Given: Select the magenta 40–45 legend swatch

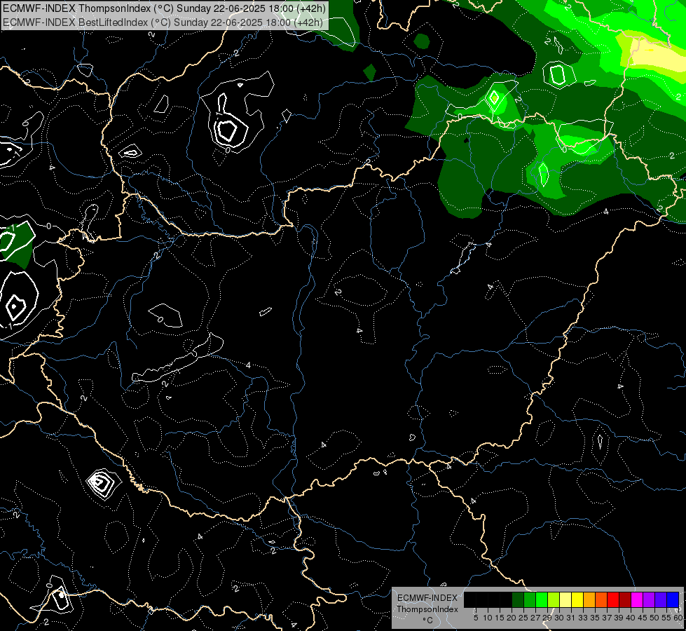Looking at the screenshot, I should tap(637, 599).
